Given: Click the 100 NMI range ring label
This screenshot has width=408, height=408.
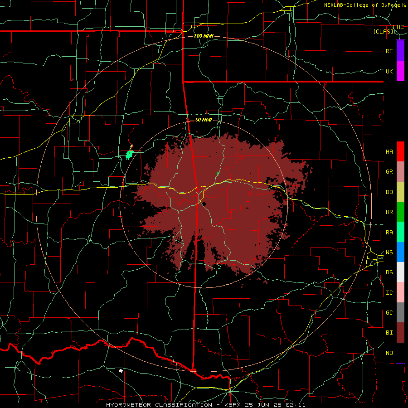Looking at the screenshot, I should click(x=204, y=36).
